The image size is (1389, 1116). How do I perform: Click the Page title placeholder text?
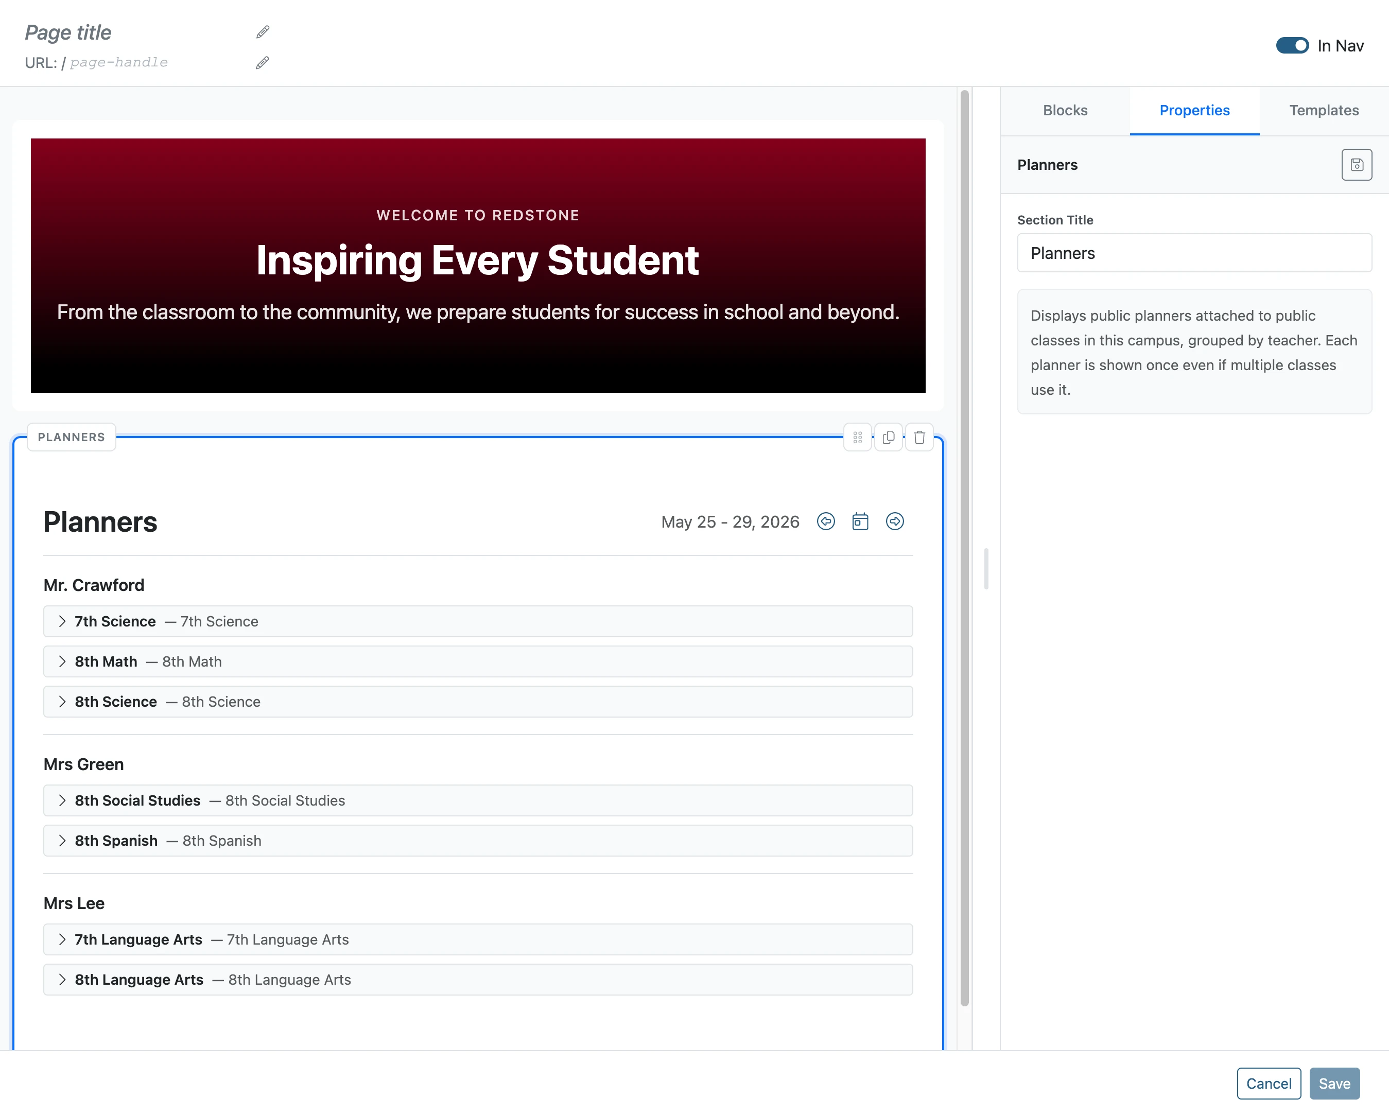[x=68, y=32]
